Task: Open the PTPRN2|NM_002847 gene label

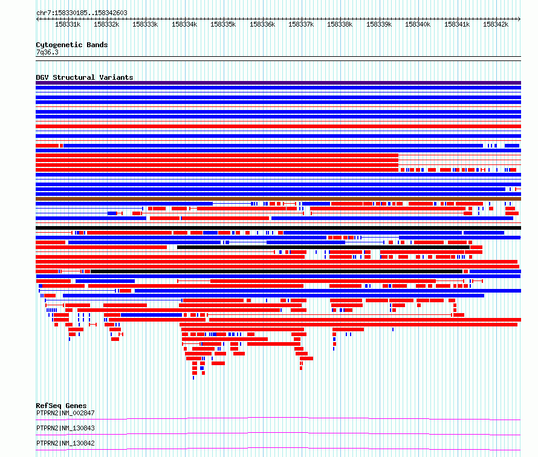Action: [x=65, y=413]
